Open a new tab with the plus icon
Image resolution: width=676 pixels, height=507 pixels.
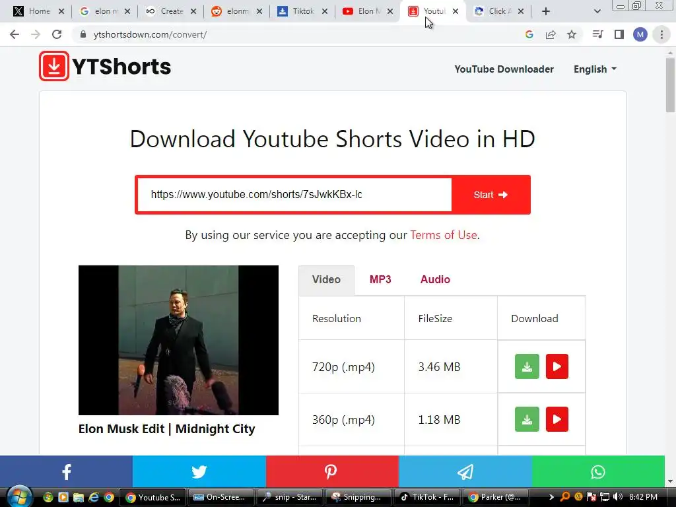tap(546, 11)
